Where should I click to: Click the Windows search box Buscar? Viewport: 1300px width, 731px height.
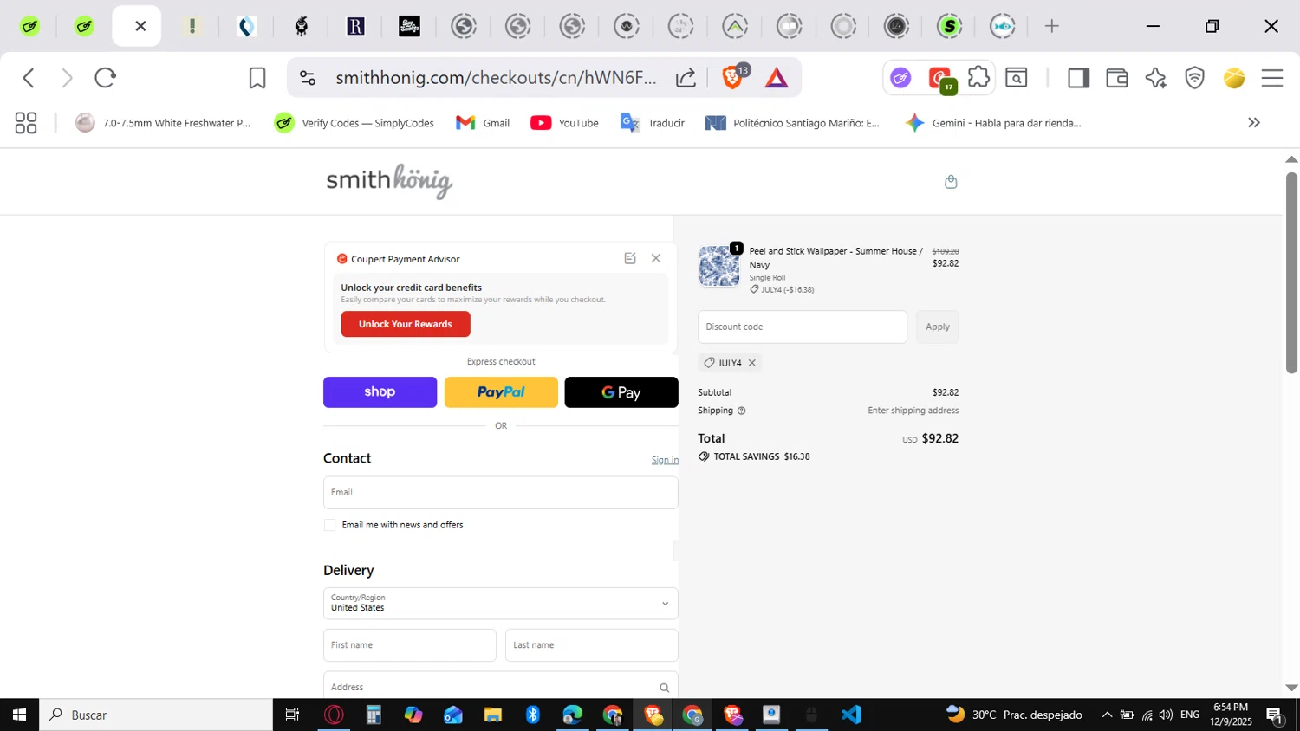pos(156,715)
